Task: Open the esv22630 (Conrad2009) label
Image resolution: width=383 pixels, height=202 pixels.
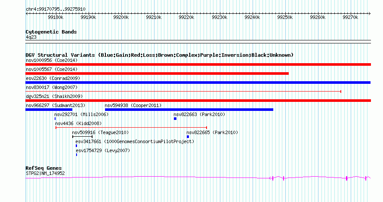Action: [53, 78]
